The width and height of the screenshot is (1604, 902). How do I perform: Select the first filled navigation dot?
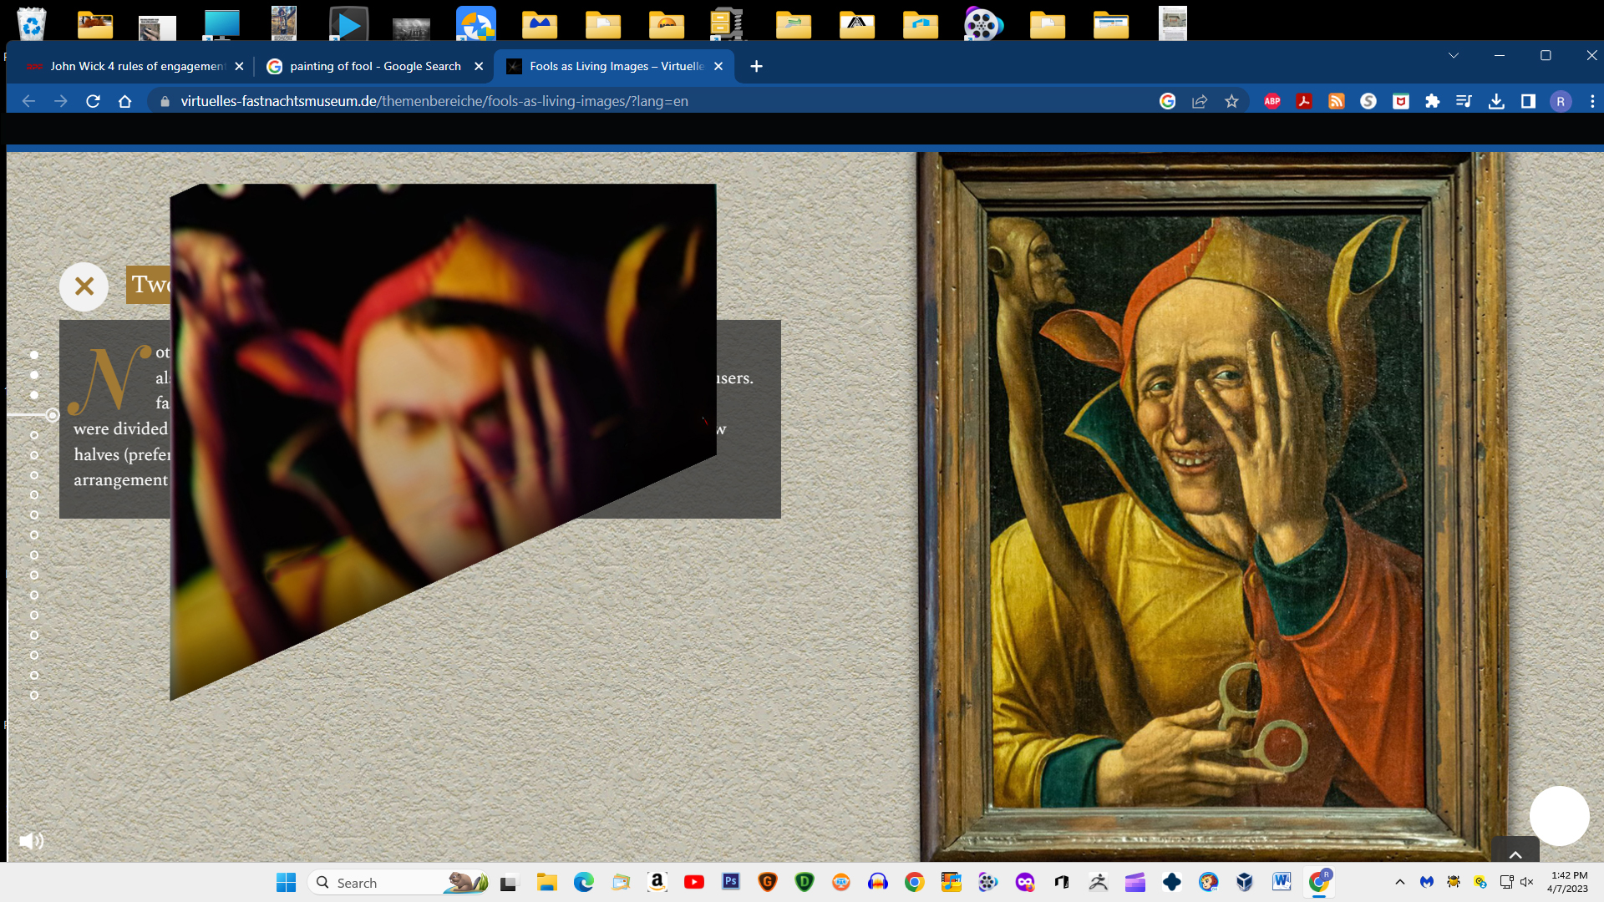point(34,355)
